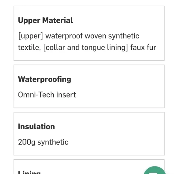Click the Omni-Tech insert text
Image resolution: width=174 pixels, height=174 pixels.
coord(47,95)
